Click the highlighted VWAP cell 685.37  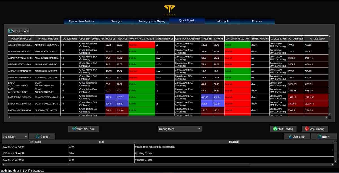[x=122, y=97]
